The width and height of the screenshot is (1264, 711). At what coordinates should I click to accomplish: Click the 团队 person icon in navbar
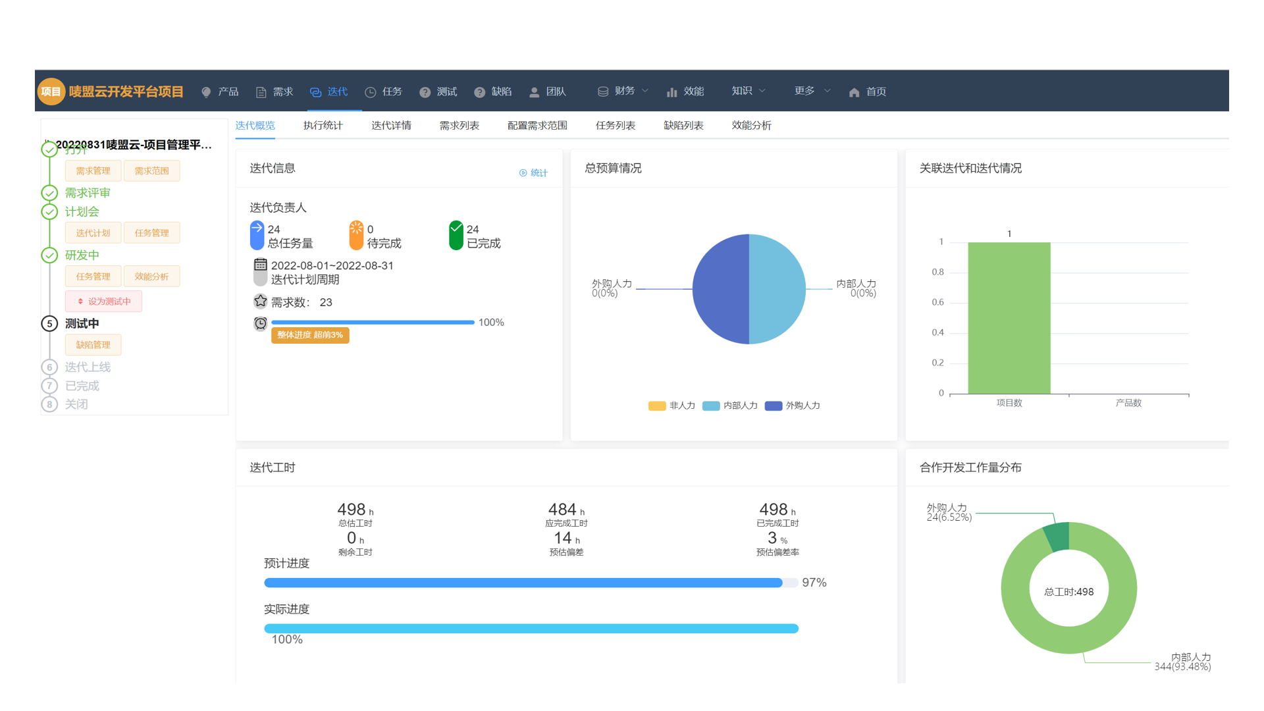(x=534, y=92)
